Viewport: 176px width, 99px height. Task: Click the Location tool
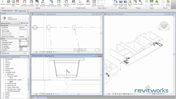(73, 3)
